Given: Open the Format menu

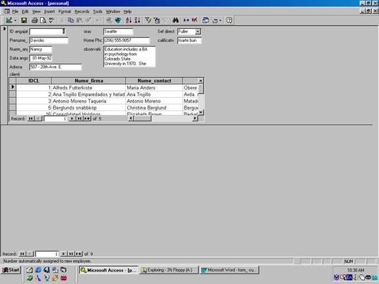Looking at the screenshot, I should (x=65, y=11).
